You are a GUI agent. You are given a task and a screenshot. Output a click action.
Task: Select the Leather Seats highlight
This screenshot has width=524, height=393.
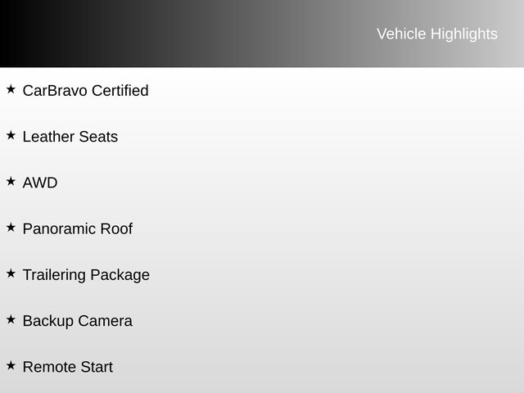coord(70,137)
